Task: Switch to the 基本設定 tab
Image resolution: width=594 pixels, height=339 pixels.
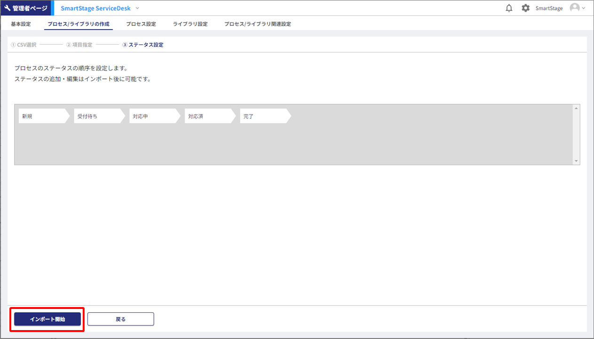Action: [21, 24]
